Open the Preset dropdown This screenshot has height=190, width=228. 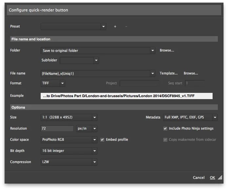click(73, 27)
